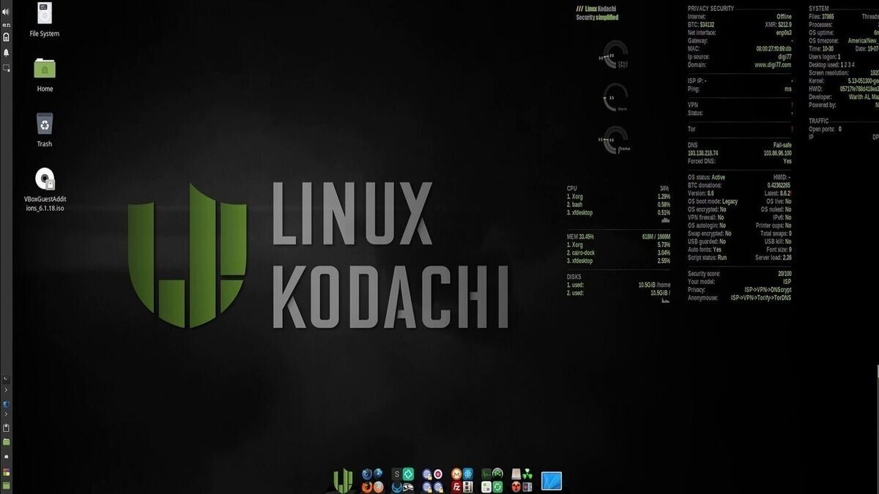Click the 'Open ports: 0' traffic entry
The width and height of the screenshot is (879, 494).
[825, 129]
